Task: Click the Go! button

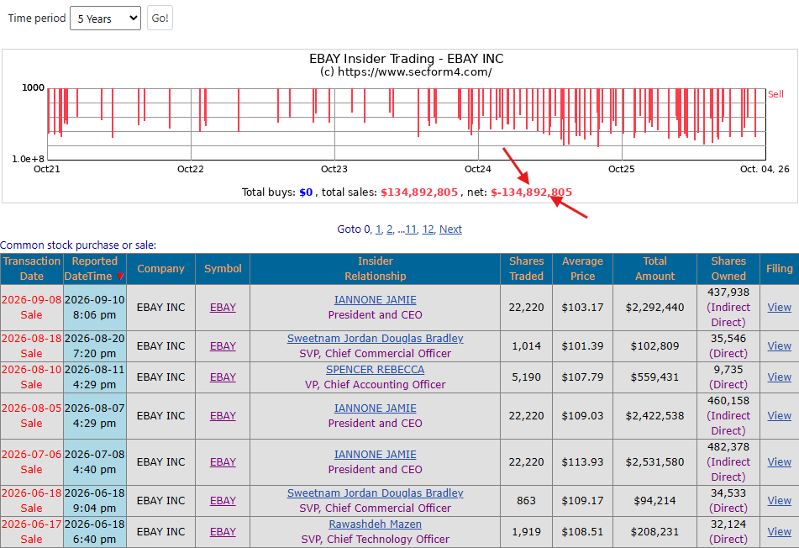Action: (160, 18)
